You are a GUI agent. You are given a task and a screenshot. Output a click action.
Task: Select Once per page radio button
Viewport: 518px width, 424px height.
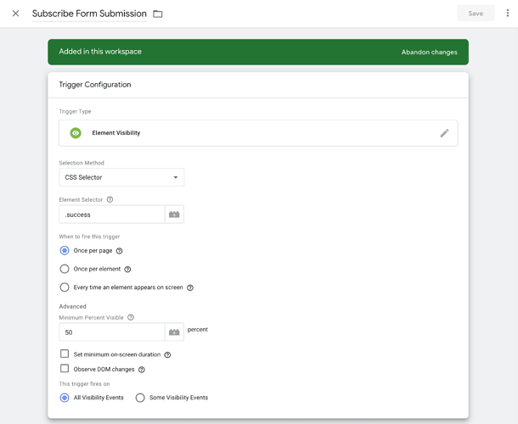(65, 250)
